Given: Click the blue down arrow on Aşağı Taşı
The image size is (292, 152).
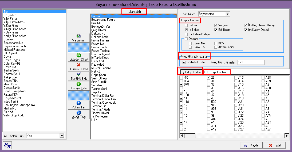Looking at the screenshot, I should [x=79, y=113].
